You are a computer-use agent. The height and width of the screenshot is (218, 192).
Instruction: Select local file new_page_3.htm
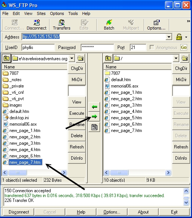[22, 143]
